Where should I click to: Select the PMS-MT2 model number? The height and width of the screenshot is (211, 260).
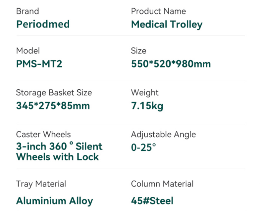click(39, 64)
